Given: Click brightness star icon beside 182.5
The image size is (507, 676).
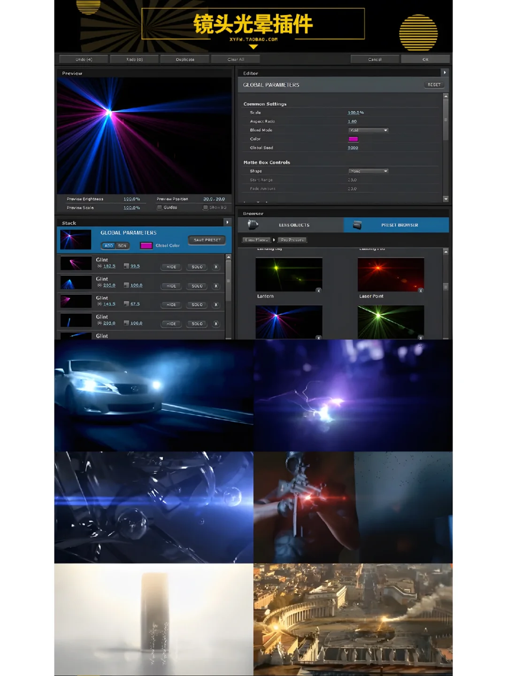Looking at the screenshot, I should [100, 266].
